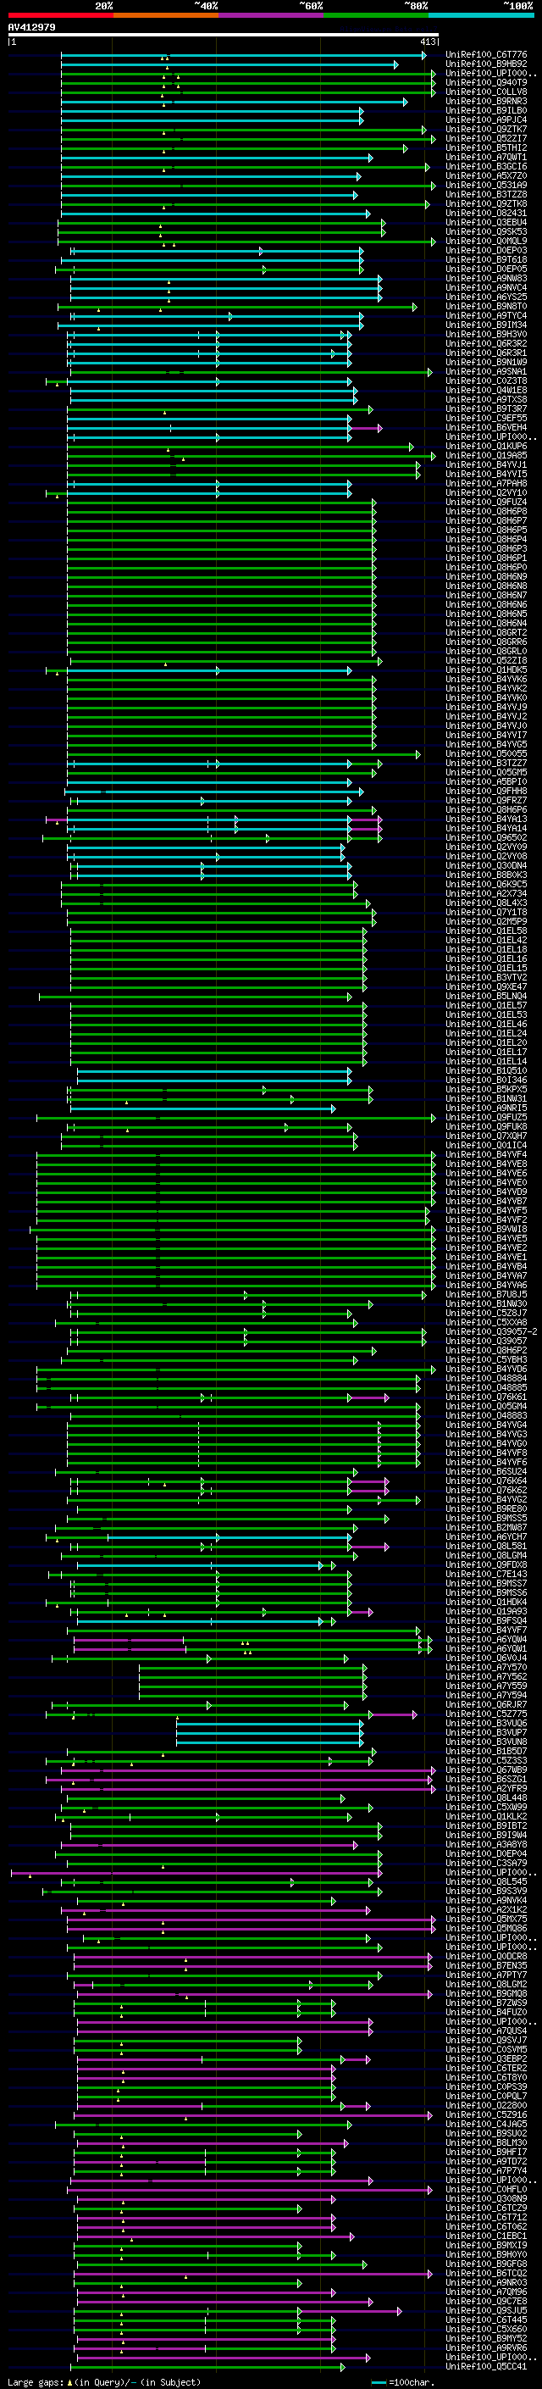The height and width of the screenshot is (2389, 542).
Task: Open UniRef100_B1NW30 entry
Action: (486, 1304)
